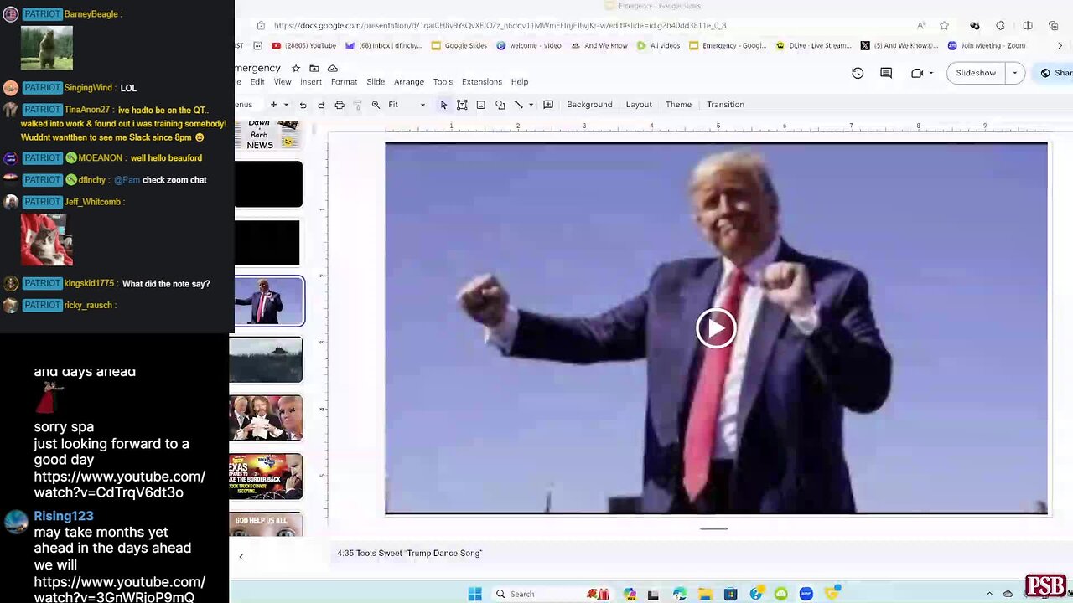Check the cloud document status icon

coord(333,68)
